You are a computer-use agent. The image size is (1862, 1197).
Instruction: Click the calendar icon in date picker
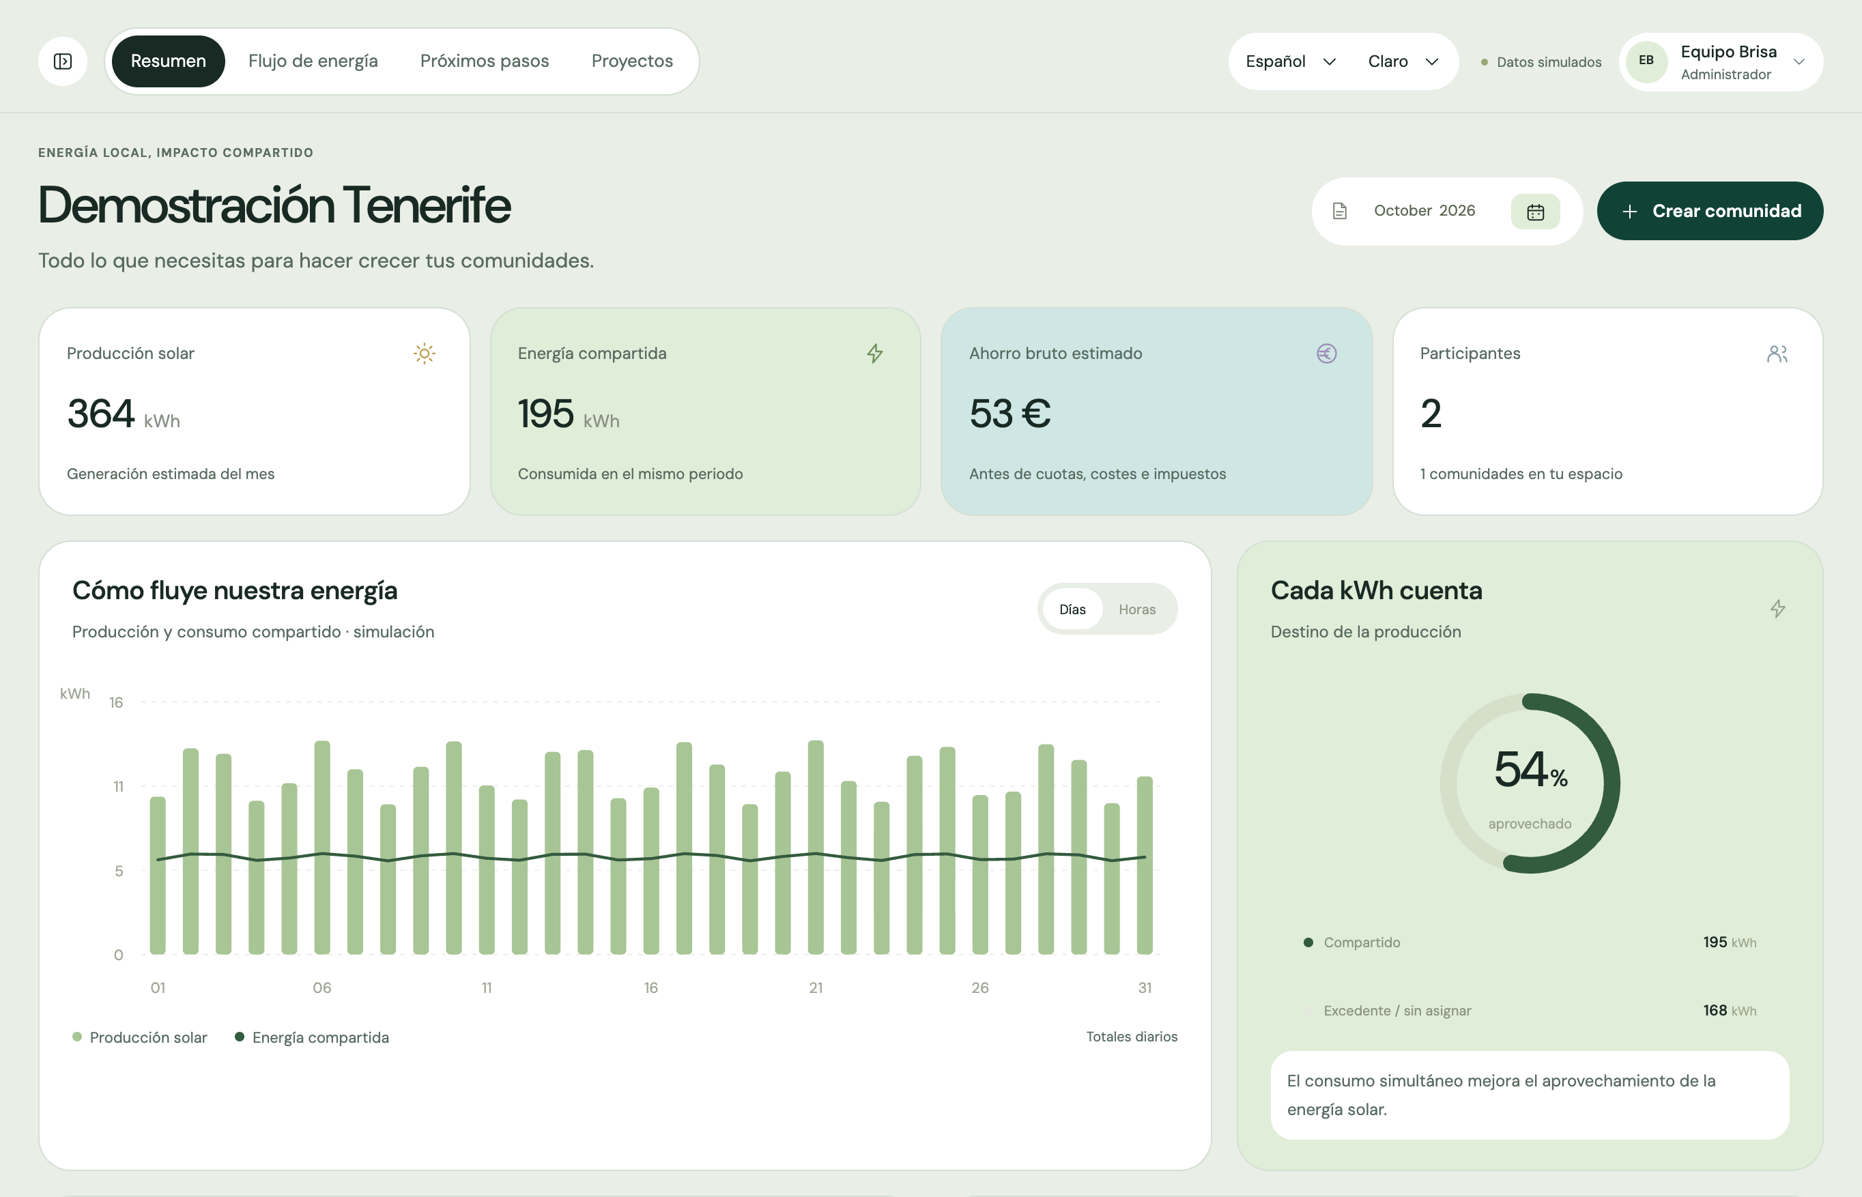[1534, 212]
